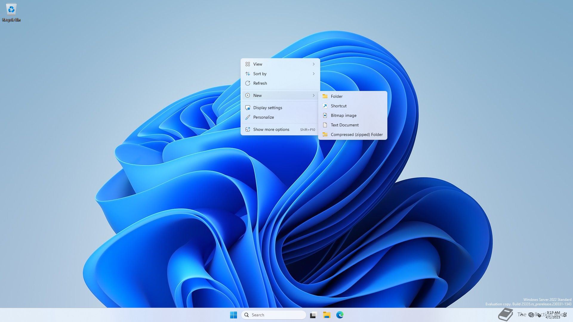
Task: Create a Compressed (zipped) Folder
Action: (x=353, y=134)
